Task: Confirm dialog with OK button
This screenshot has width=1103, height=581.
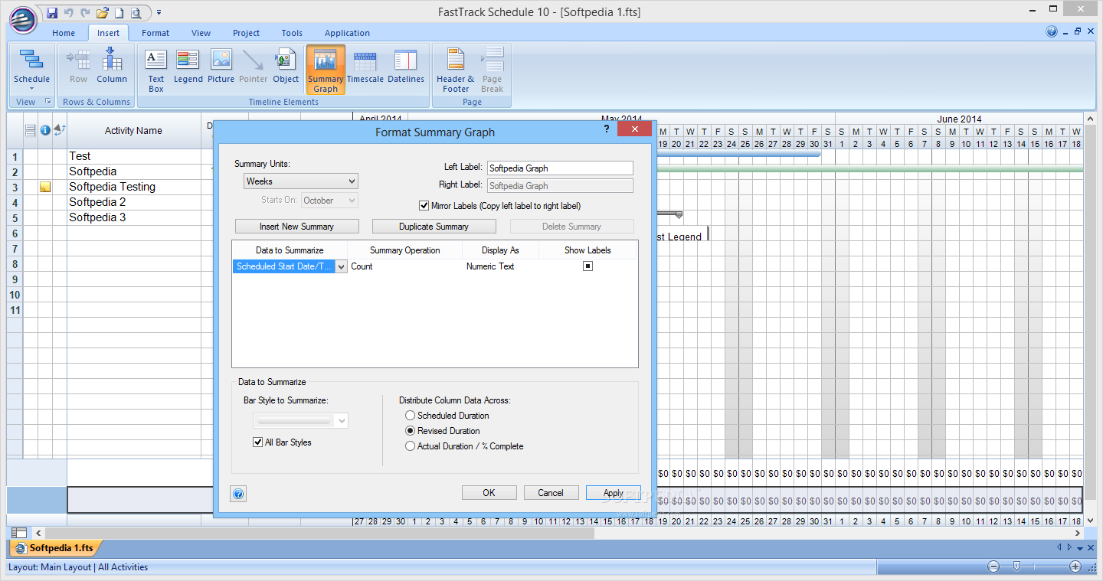Action: (489, 493)
